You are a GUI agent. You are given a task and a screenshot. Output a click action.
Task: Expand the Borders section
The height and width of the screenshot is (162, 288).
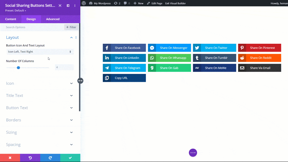pyautogui.click(x=39, y=120)
